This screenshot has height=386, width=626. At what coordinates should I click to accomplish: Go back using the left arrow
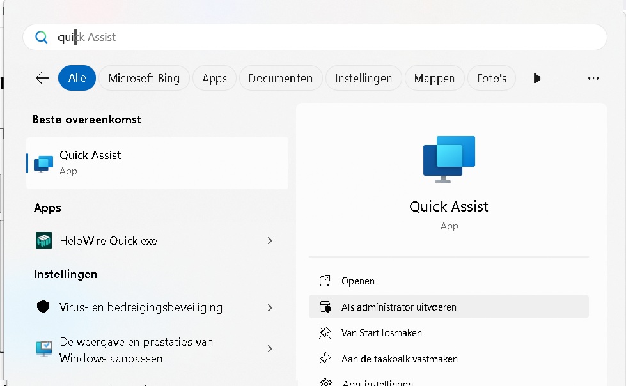coord(42,78)
